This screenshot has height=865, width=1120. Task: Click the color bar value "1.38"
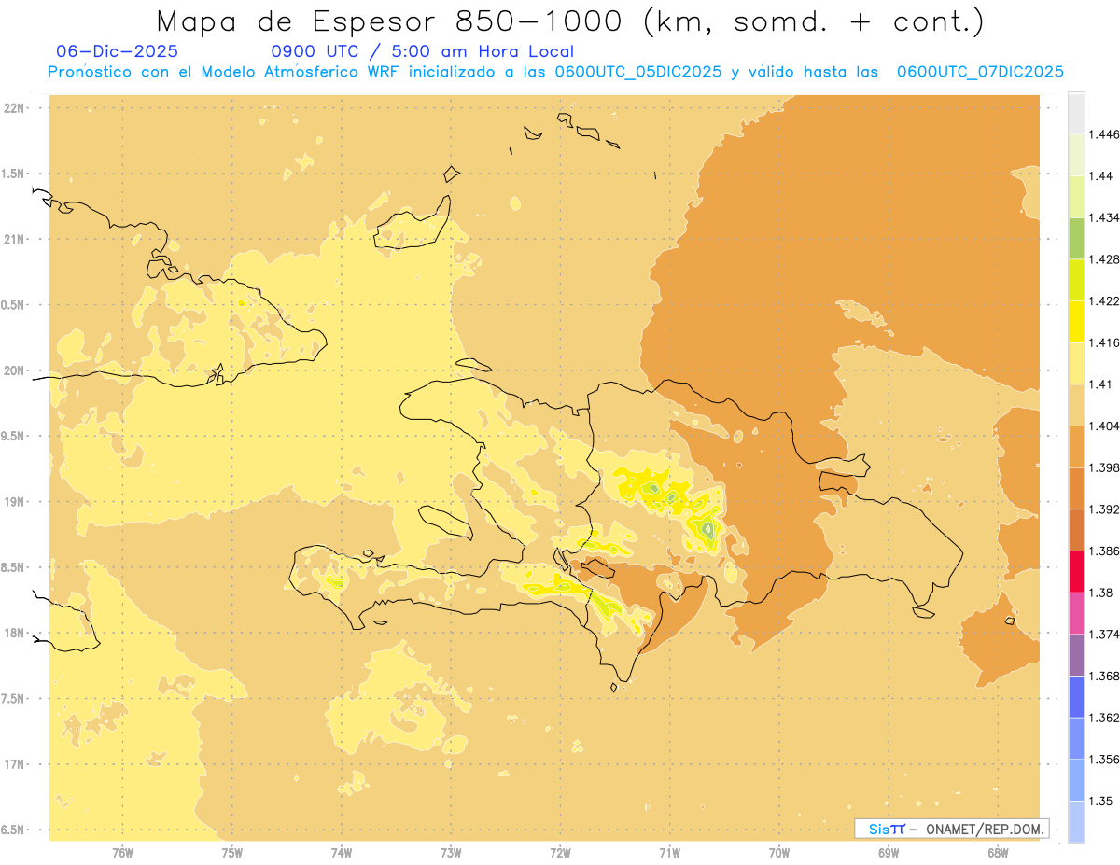coord(1100,593)
